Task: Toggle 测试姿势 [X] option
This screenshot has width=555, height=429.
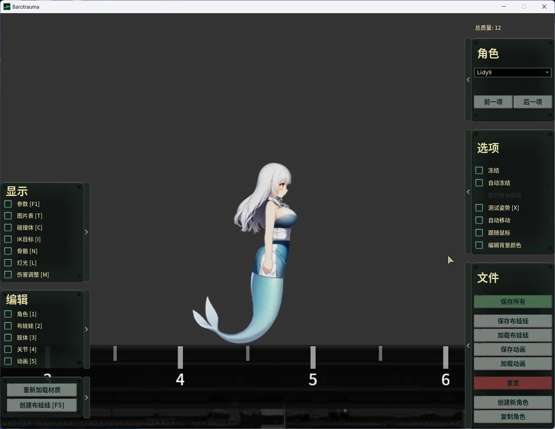Action: pos(479,208)
